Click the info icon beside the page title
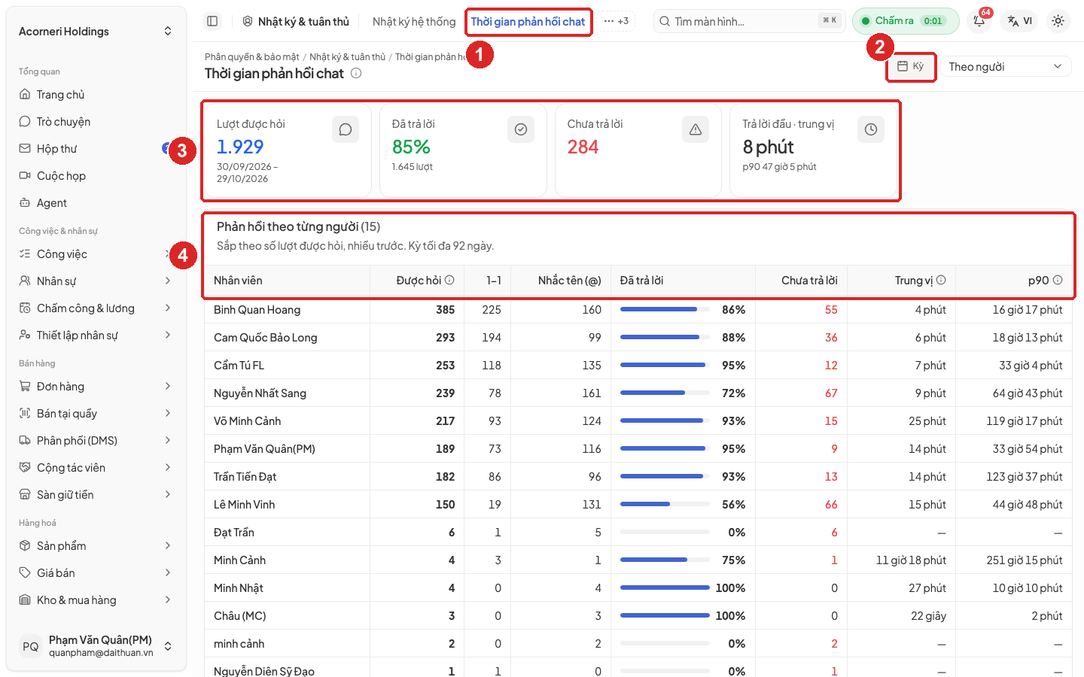Image resolution: width=1084 pixels, height=677 pixels. click(356, 73)
